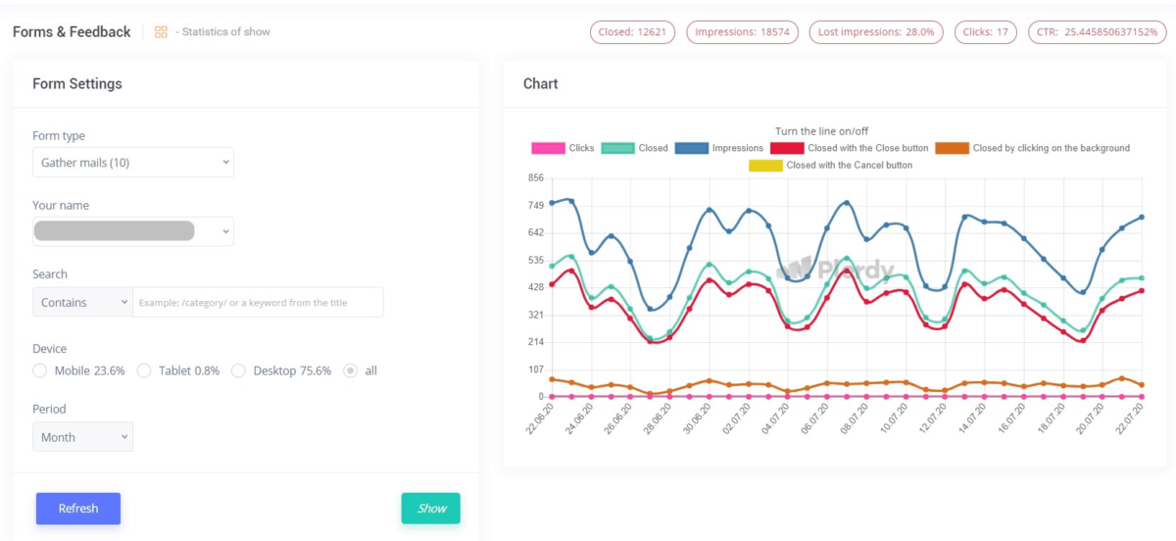Click the search keyword input field
This screenshot has height=541, width=1176.
coord(258,302)
